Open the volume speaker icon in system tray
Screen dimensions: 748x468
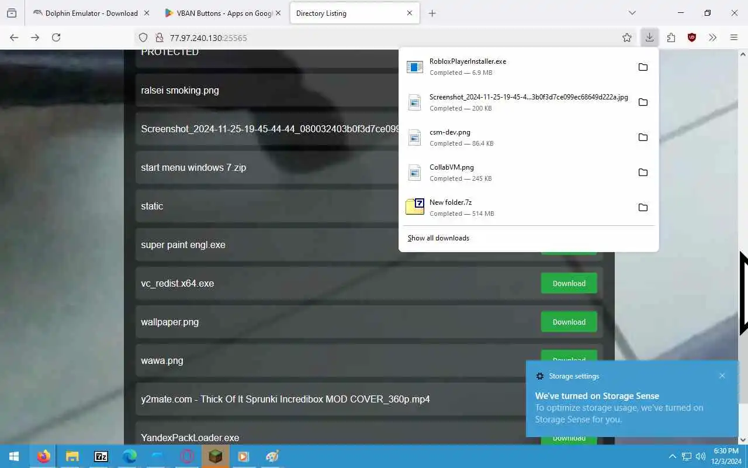(701, 456)
